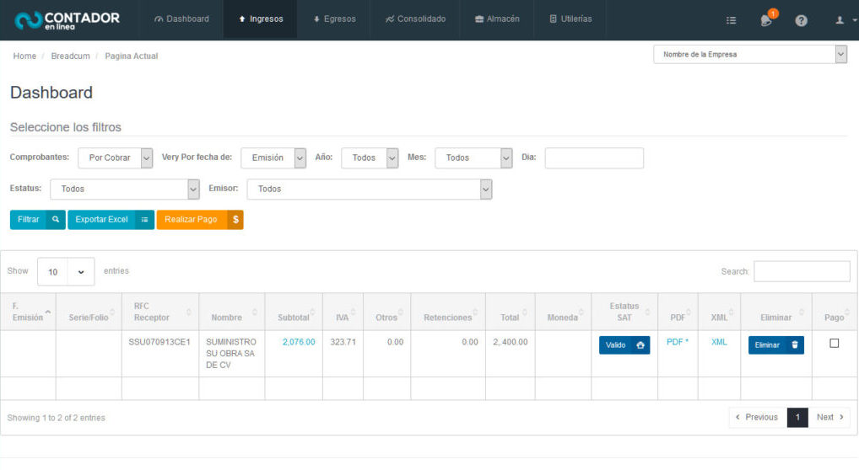The height and width of the screenshot is (470, 859).
Task: Click the Previous pagination button
Action: (757, 418)
